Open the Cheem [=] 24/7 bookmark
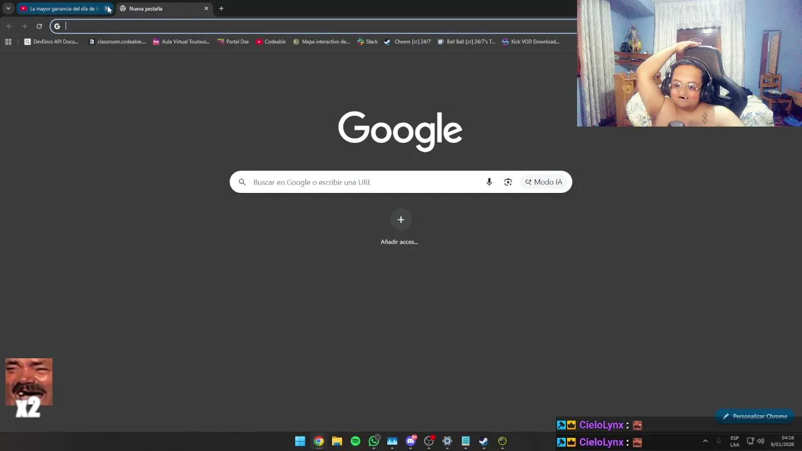The width and height of the screenshot is (802, 451). pos(407,42)
